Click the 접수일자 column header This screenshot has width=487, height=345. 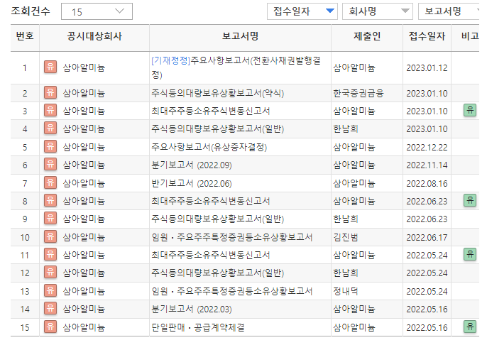pos(427,36)
